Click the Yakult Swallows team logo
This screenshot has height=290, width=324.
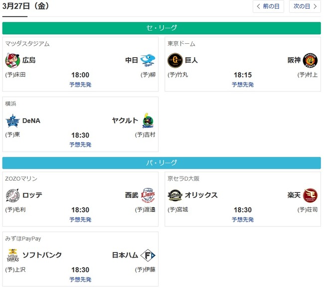click(148, 120)
